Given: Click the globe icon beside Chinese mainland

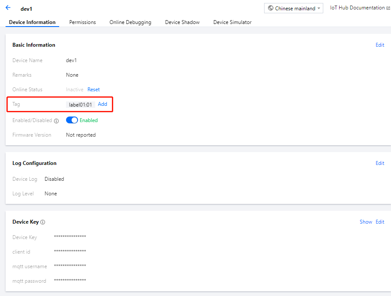Looking at the screenshot, I should pos(271,9).
